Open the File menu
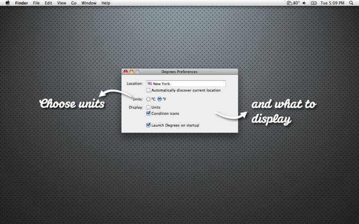 click(36, 3)
